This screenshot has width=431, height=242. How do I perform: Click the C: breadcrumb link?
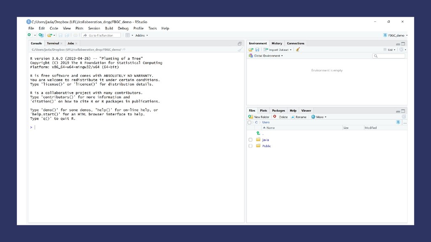click(256, 122)
